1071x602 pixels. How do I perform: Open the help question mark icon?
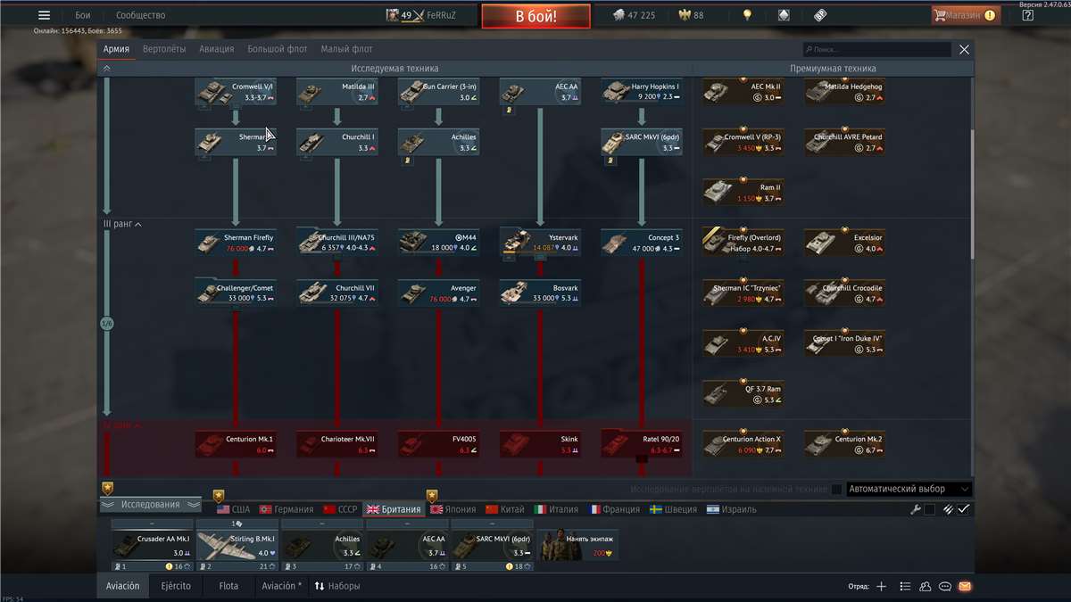point(1027,15)
